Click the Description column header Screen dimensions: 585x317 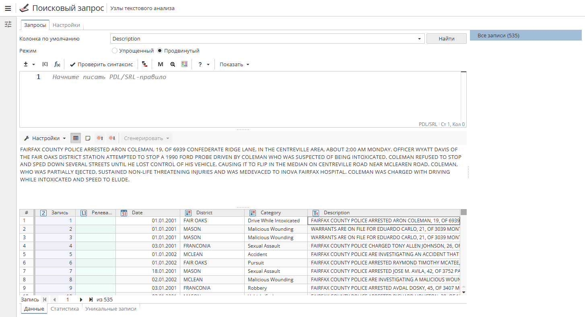click(384, 213)
